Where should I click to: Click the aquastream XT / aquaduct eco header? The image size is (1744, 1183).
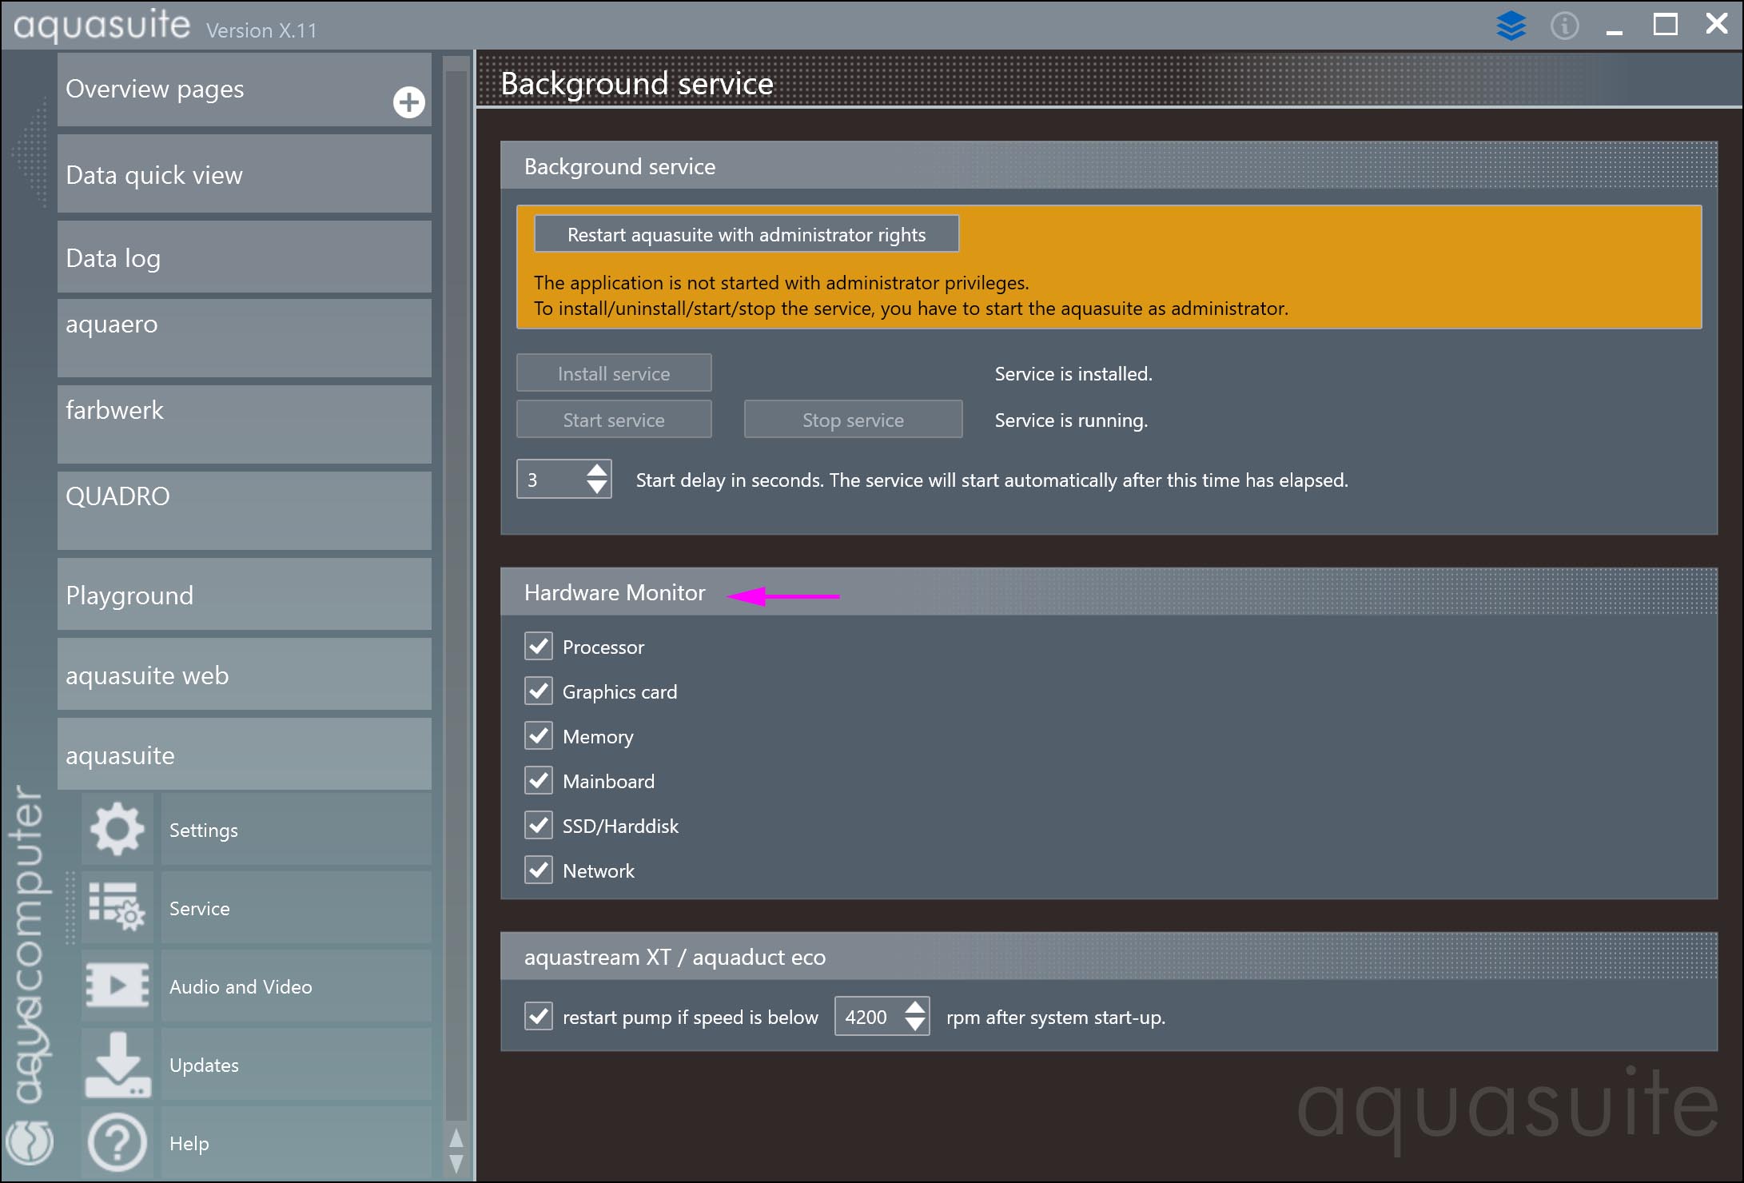click(x=1109, y=957)
